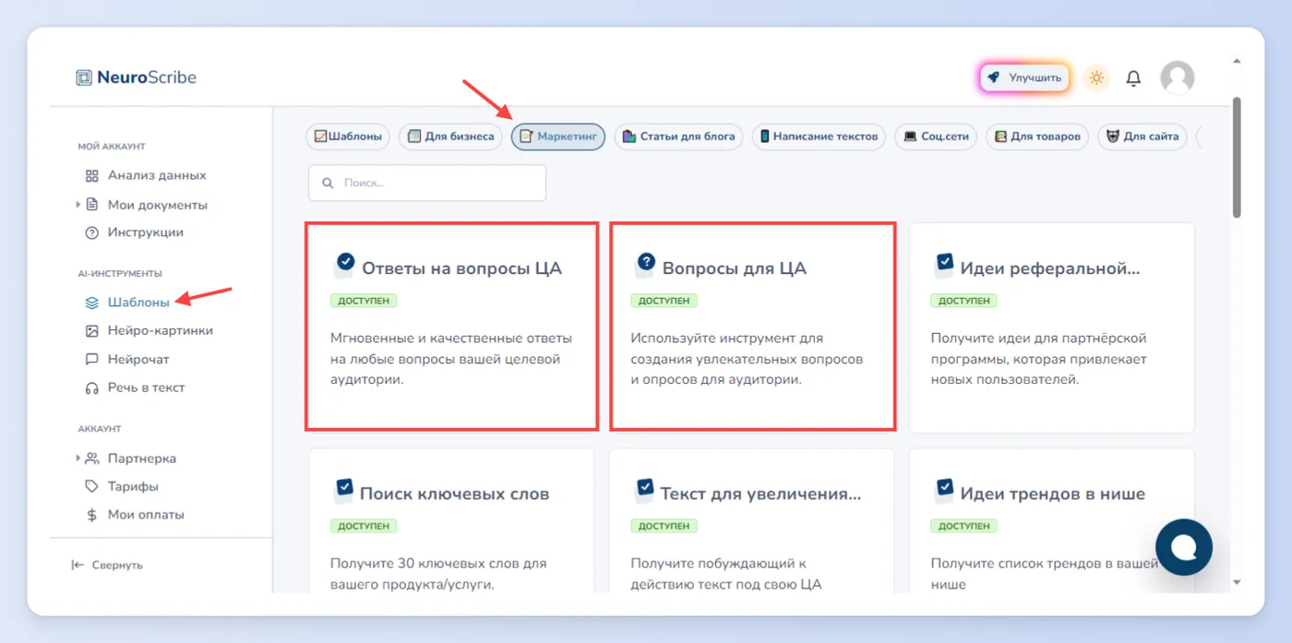This screenshot has height=643, width=1292.
Task: Select the Для бизнеса category tab
Action: [x=451, y=137]
